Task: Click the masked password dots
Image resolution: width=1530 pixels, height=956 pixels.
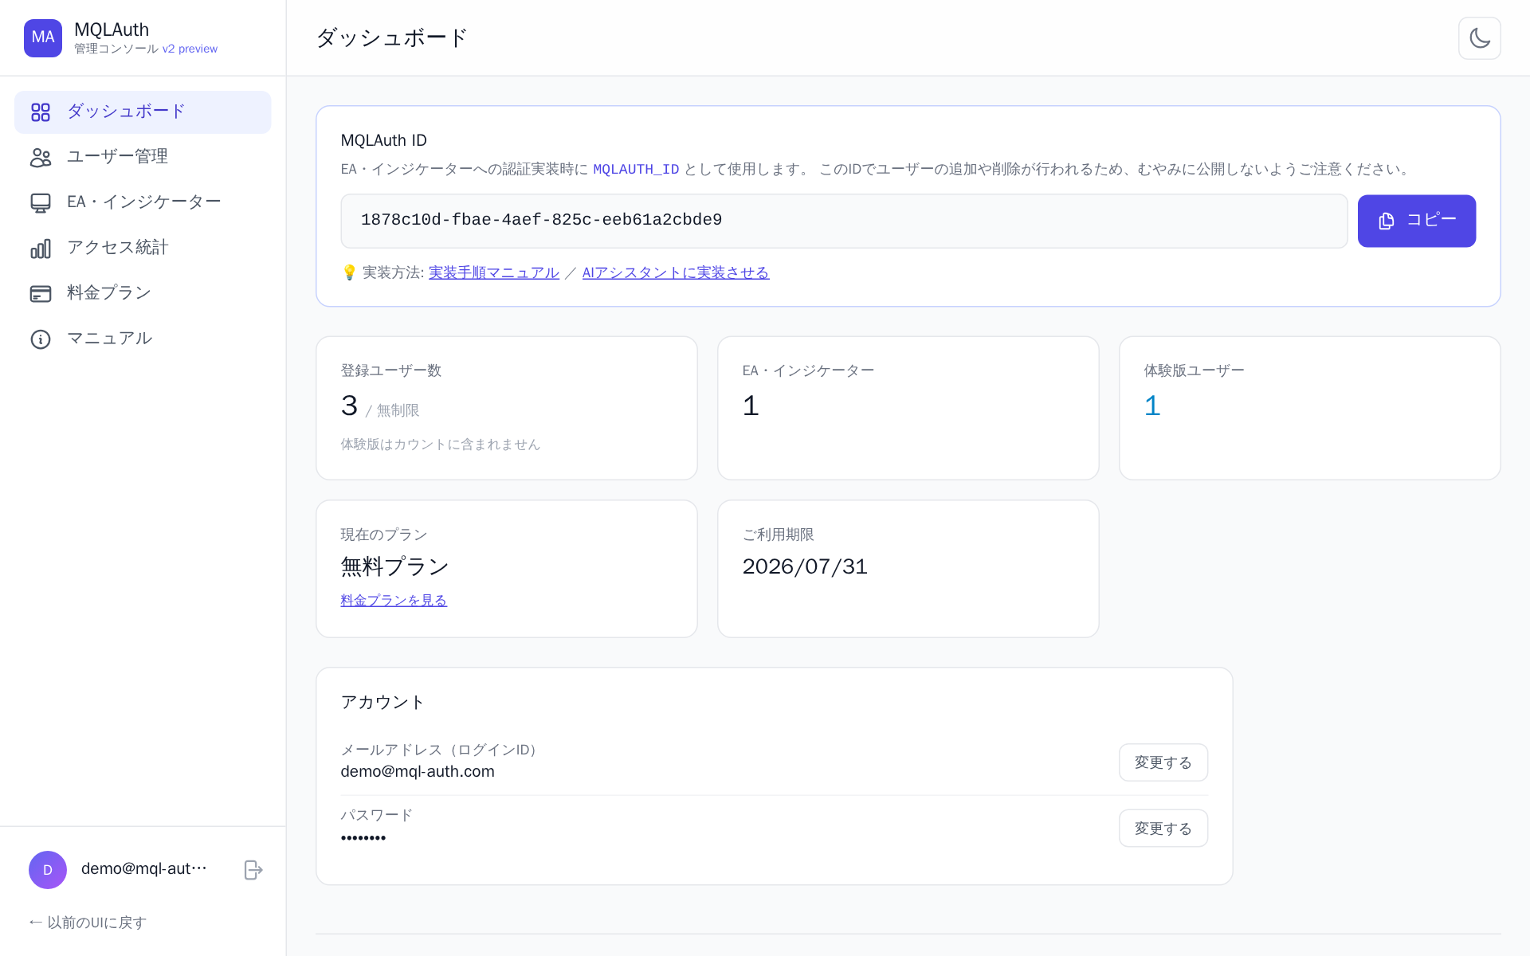Action: pyautogui.click(x=363, y=838)
